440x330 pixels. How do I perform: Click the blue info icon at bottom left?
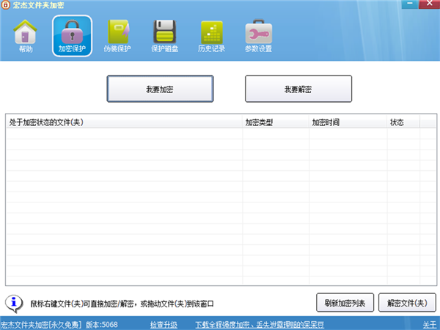[x=15, y=301]
